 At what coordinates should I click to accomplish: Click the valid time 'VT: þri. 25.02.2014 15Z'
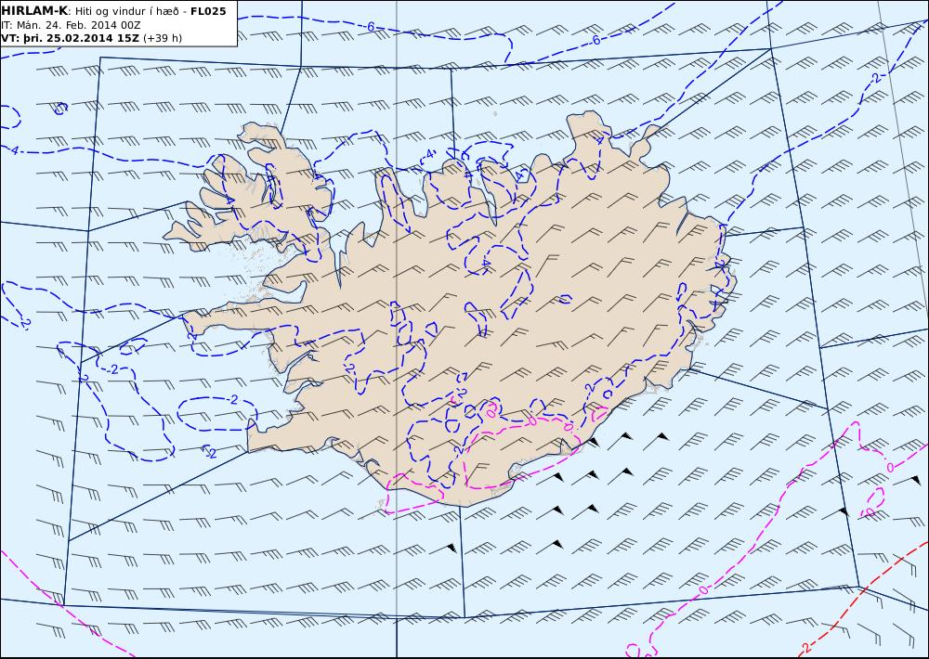click(x=71, y=38)
